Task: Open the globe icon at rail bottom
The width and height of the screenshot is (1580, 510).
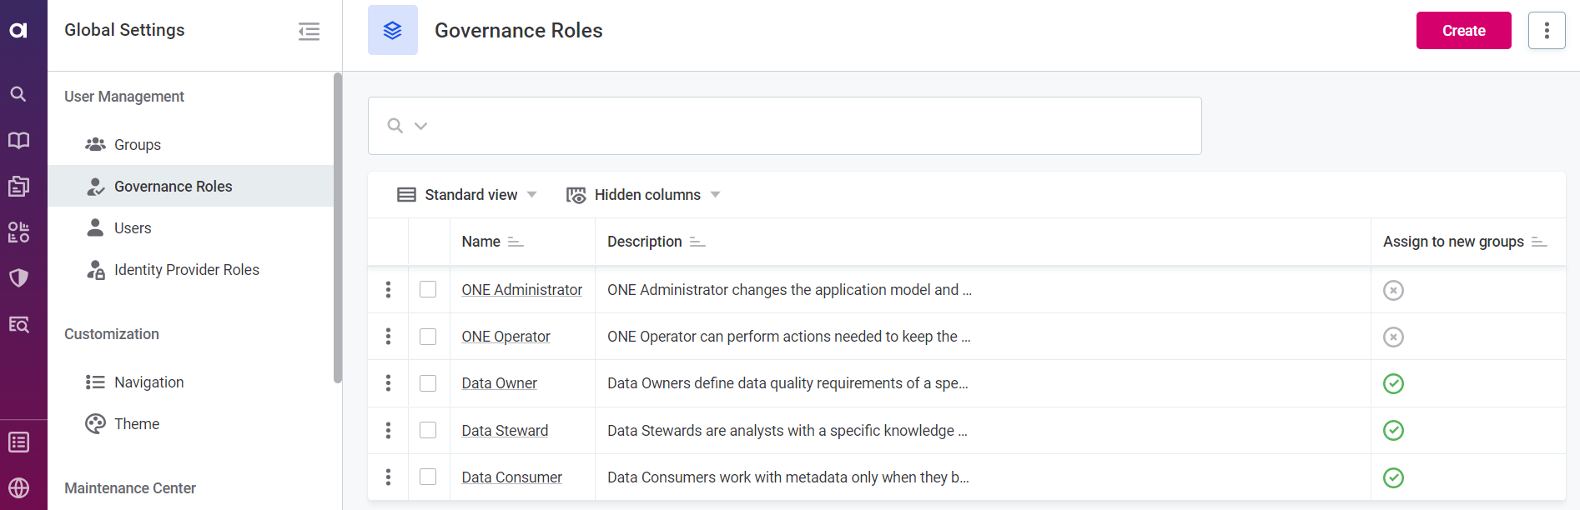Action: [18, 487]
